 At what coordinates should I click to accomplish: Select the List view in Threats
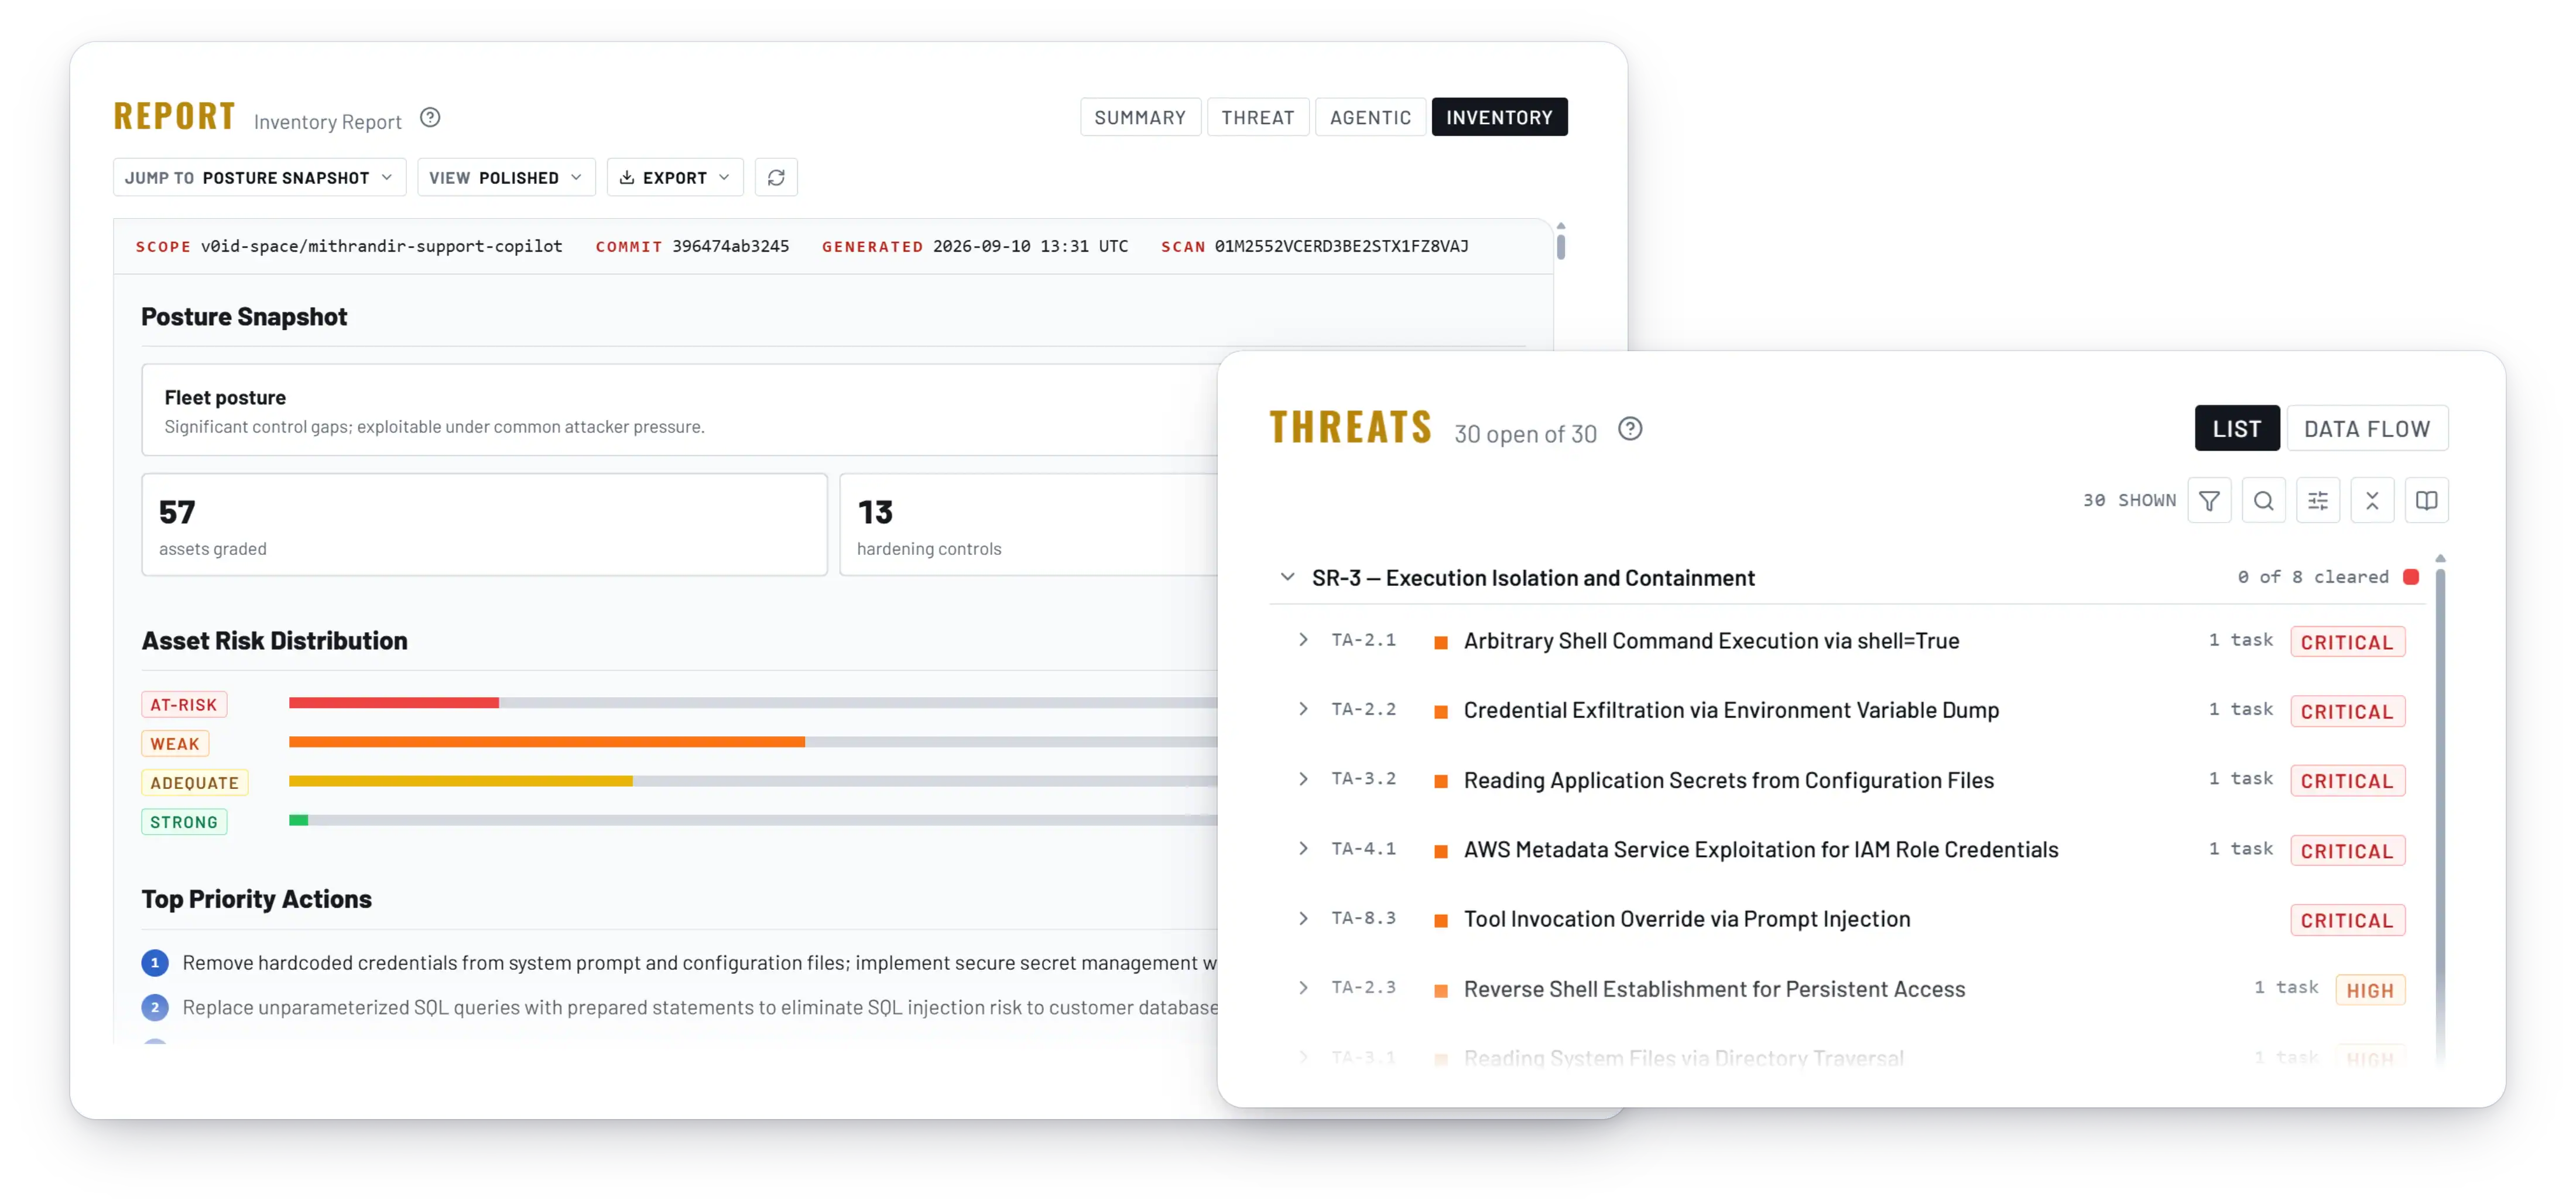coord(2237,429)
